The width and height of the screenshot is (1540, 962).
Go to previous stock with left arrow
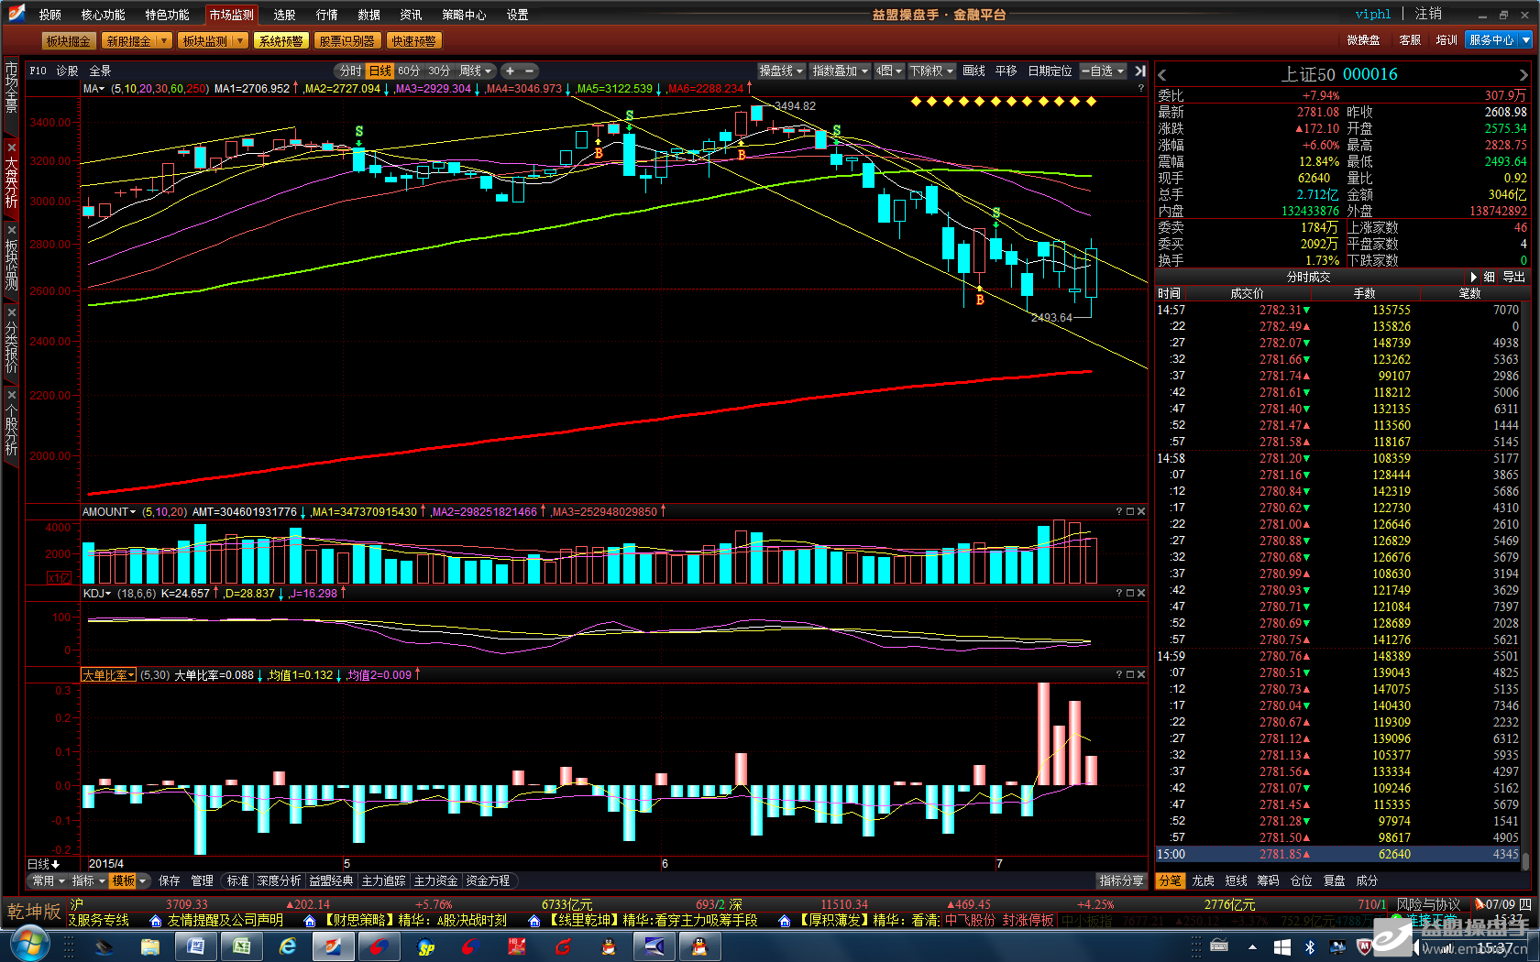1162,75
